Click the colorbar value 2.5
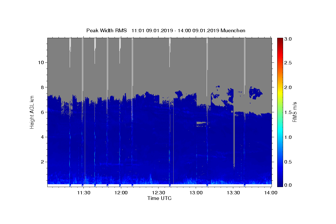Screen dimensions: 336x224 288,63
